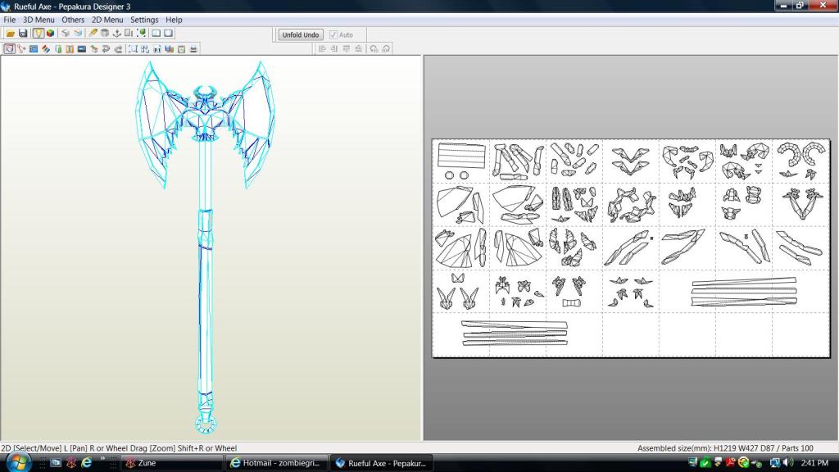Open the Others menu

[x=73, y=20]
